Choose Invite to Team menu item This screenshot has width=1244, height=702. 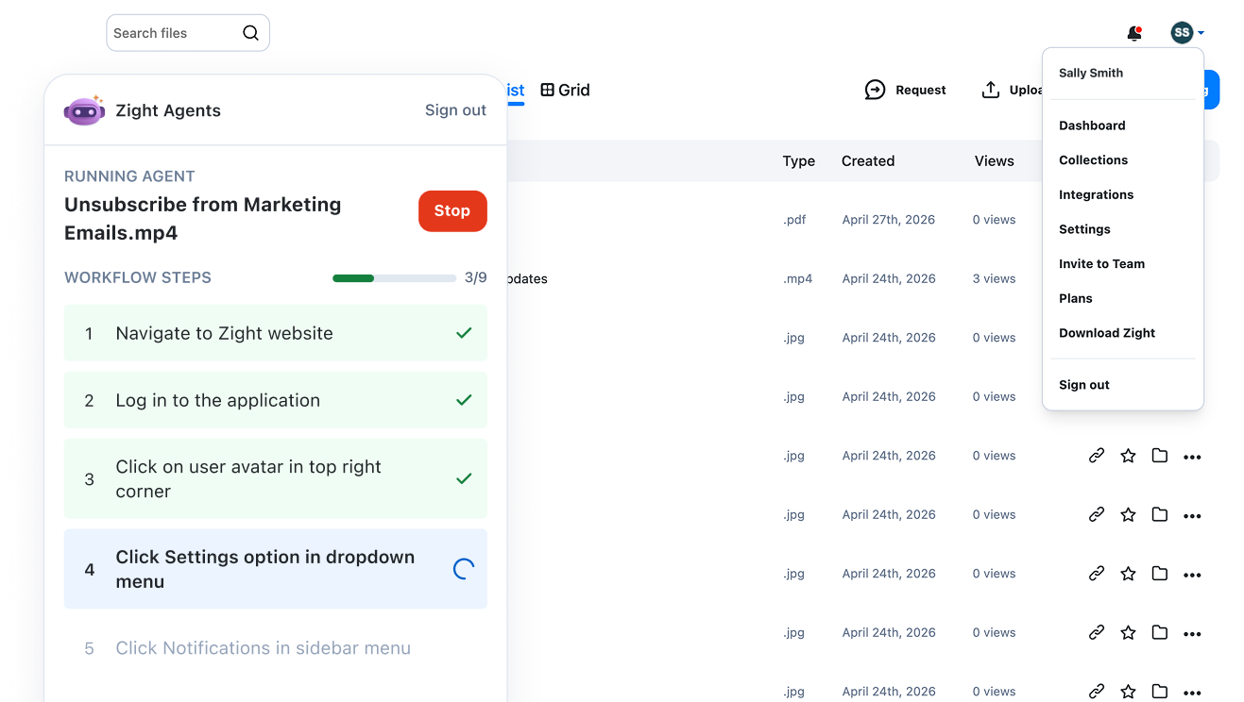click(1101, 264)
